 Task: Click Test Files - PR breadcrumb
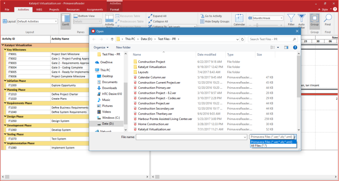click(x=167, y=39)
